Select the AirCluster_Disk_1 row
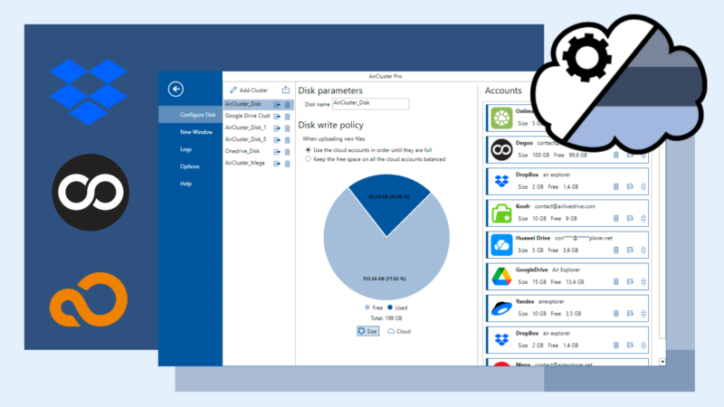 click(259, 128)
